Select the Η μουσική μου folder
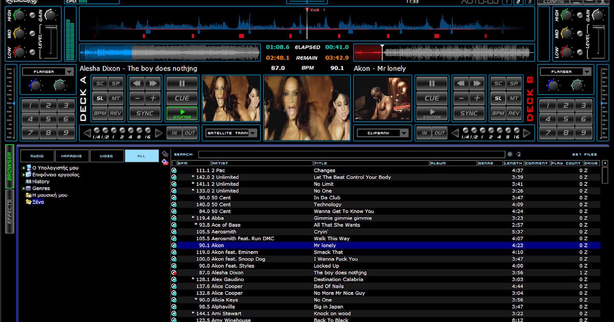This screenshot has width=614, height=322. (x=50, y=195)
